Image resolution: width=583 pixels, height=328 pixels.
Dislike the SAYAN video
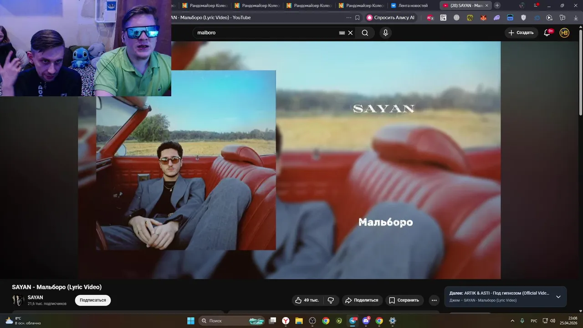point(331,300)
